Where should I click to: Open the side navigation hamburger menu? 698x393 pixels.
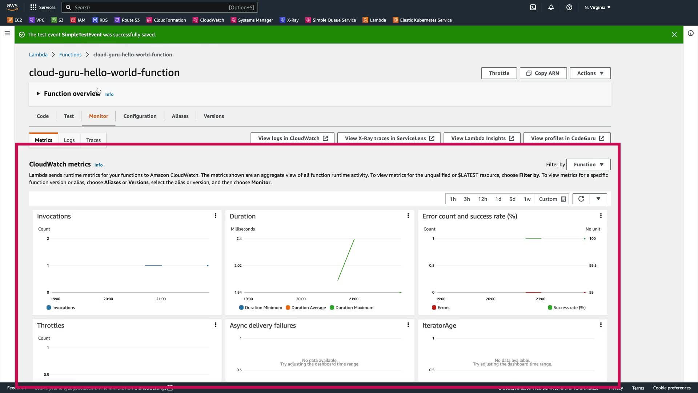7,33
